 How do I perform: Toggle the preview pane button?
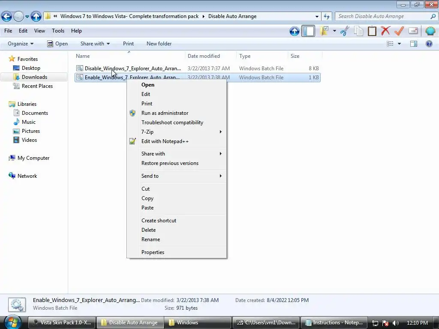pos(414,44)
